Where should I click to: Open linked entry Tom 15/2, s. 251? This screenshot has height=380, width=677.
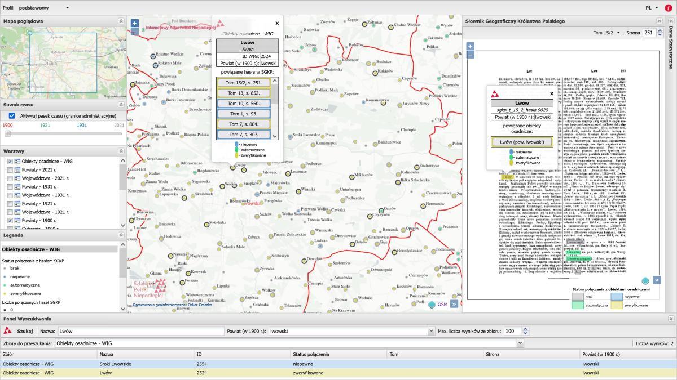coord(244,83)
